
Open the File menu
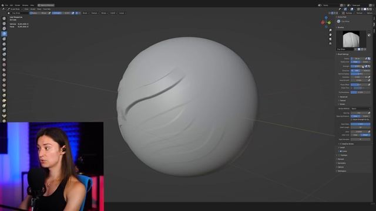[6, 5]
